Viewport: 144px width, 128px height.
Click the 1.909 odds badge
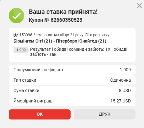pyautogui.click(x=21, y=50)
